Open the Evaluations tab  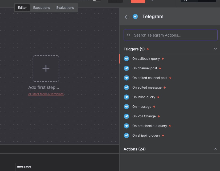pos(65,7)
